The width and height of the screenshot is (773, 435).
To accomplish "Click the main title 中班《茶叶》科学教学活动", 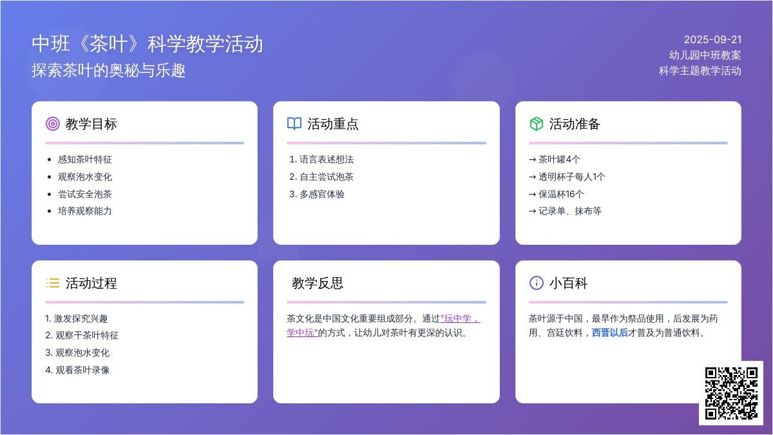I will coord(148,44).
